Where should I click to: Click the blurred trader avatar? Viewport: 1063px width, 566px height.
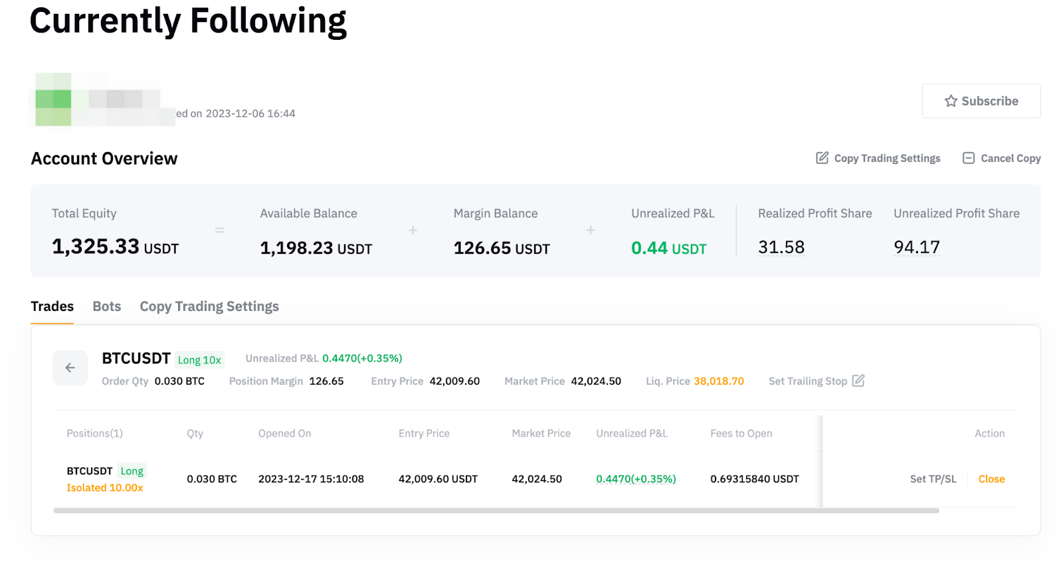click(53, 100)
